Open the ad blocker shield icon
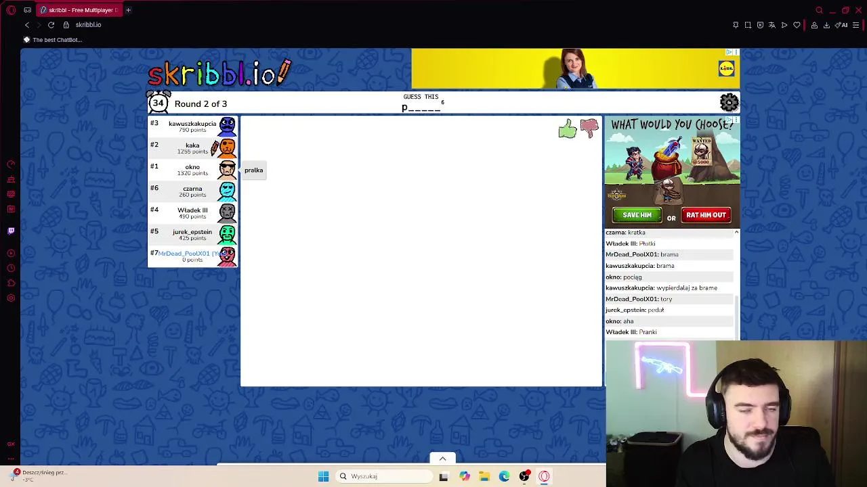Viewport: 867px width, 487px height. click(x=760, y=25)
